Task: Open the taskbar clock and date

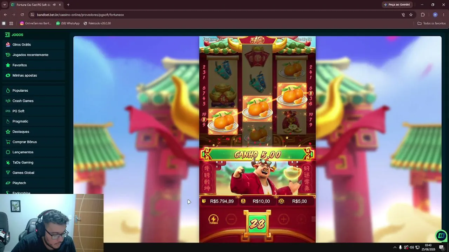Action: tap(428, 247)
